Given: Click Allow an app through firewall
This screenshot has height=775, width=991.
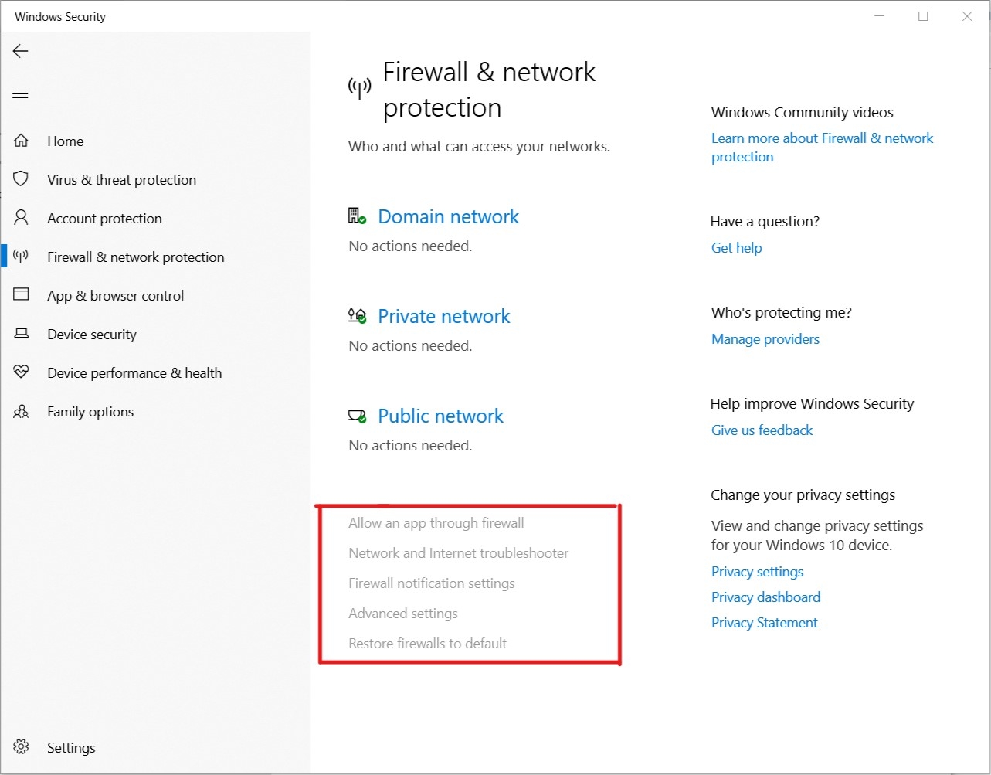Looking at the screenshot, I should [436, 523].
